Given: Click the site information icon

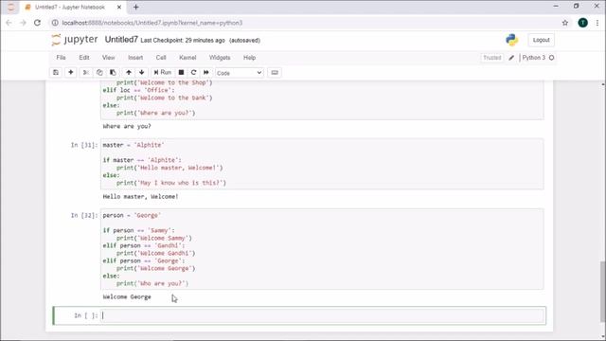Looking at the screenshot, I should coord(55,23).
